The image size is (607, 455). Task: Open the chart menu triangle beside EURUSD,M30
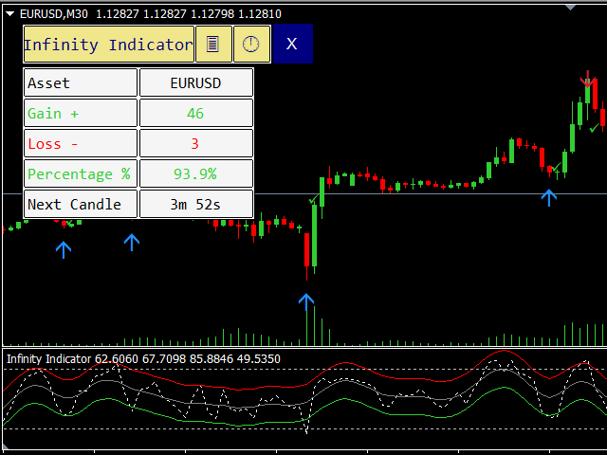point(9,14)
